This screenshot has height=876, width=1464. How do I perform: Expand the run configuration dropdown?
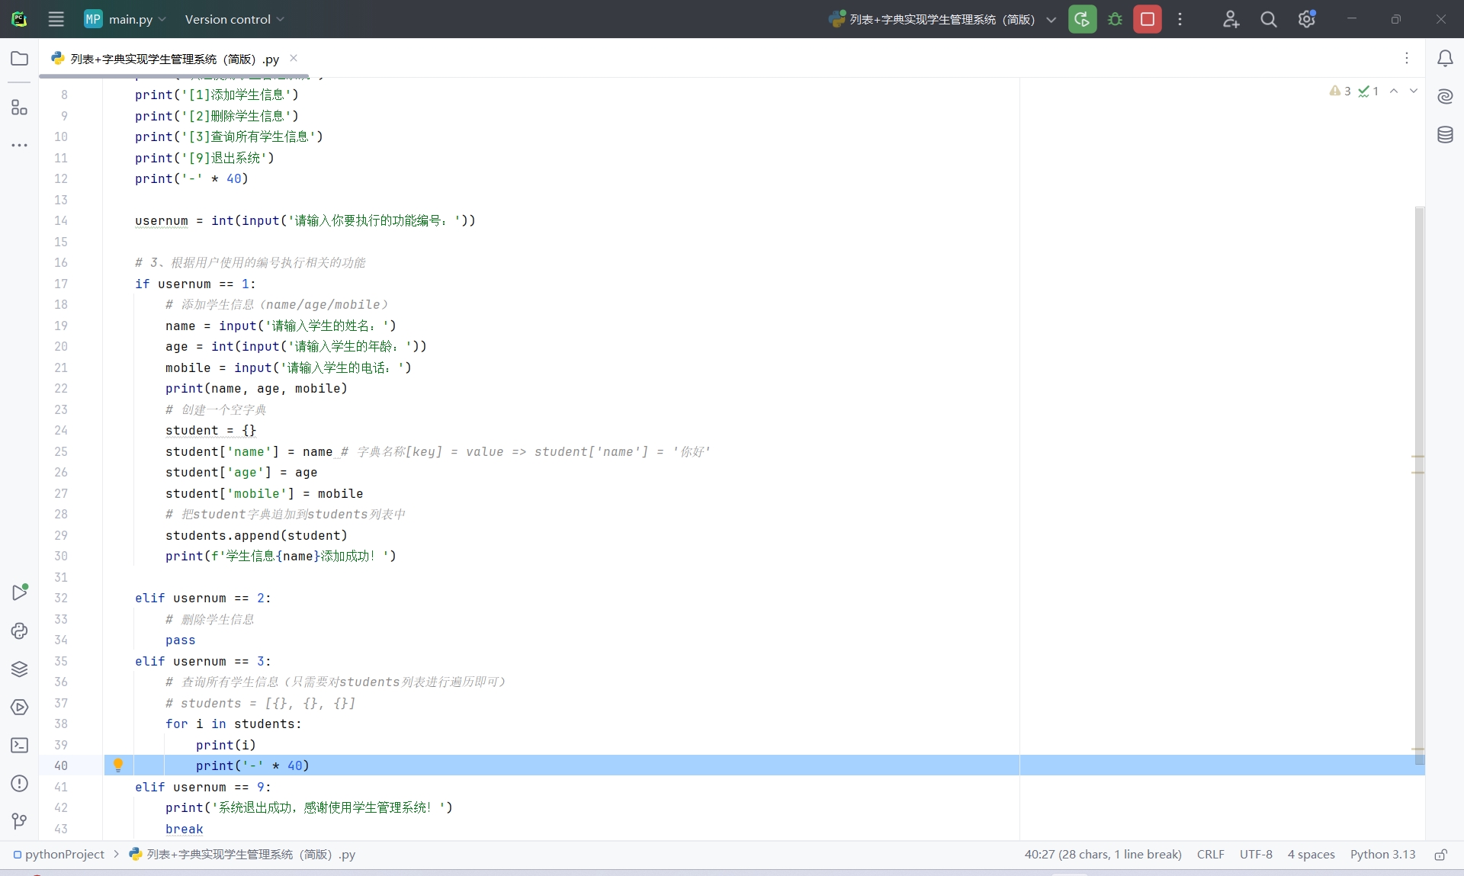pos(1051,20)
